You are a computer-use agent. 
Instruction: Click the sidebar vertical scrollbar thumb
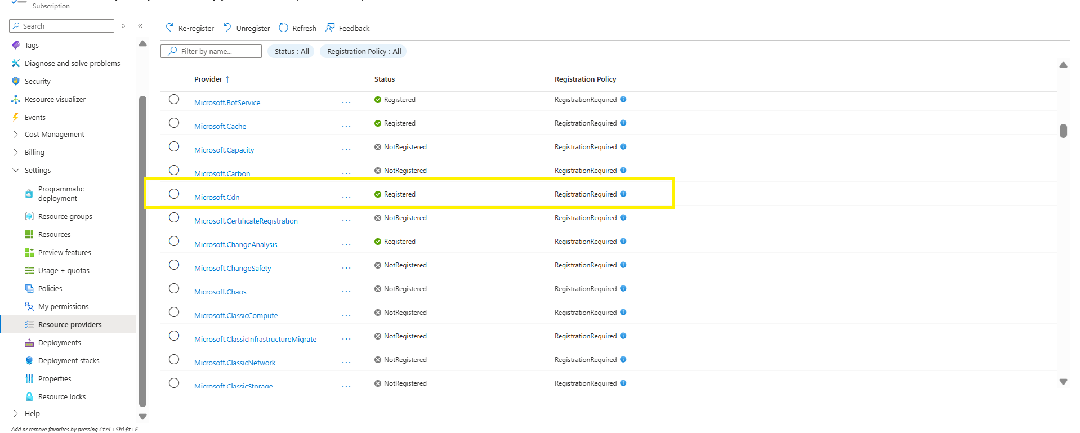pyautogui.click(x=142, y=251)
